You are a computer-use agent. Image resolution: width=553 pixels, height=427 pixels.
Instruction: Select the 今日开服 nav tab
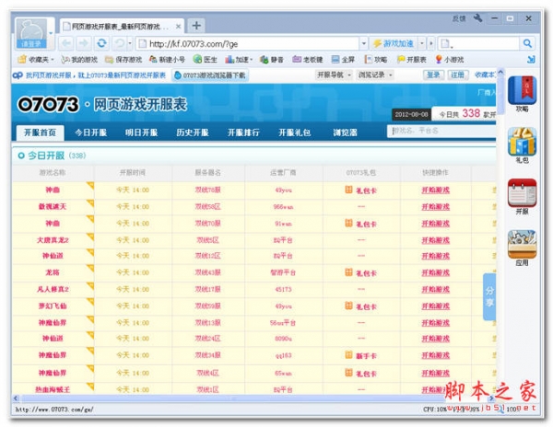pyautogui.click(x=90, y=133)
